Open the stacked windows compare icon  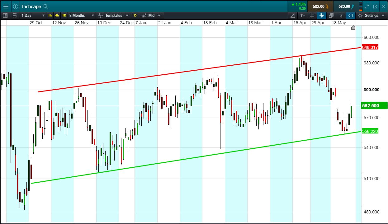[x=331, y=15]
